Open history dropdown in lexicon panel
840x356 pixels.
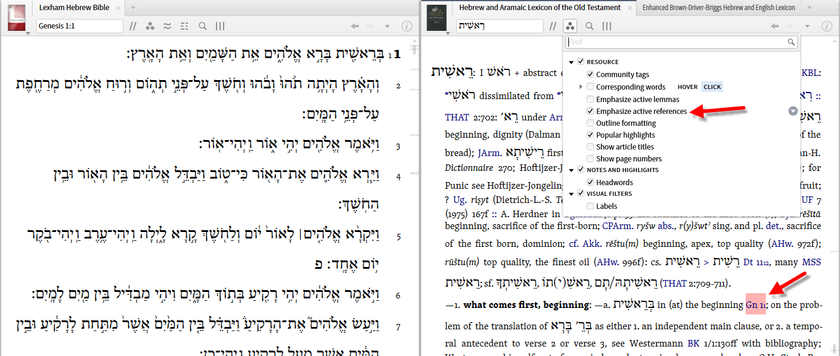(807, 26)
